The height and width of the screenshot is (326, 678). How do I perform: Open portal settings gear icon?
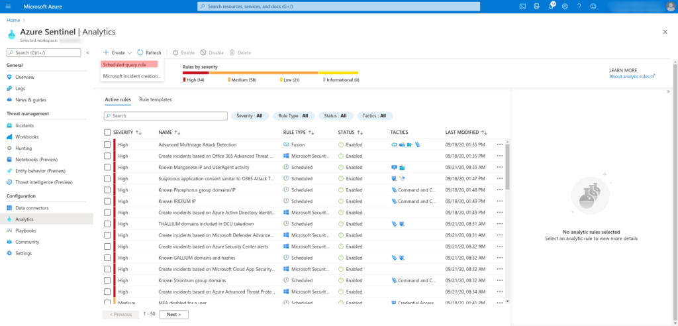click(565, 7)
